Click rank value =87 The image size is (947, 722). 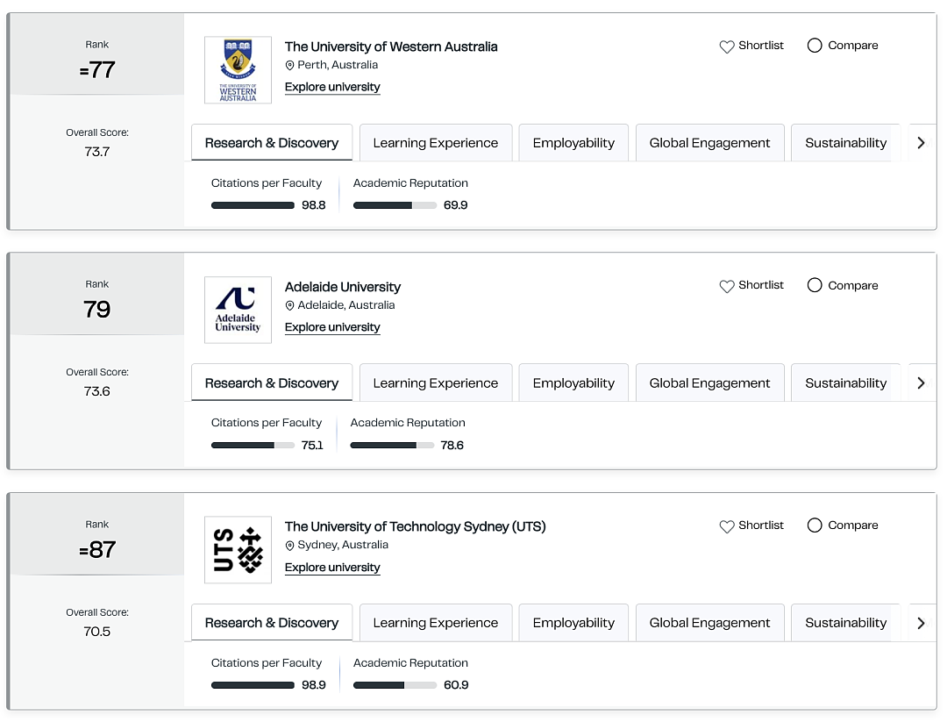point(97,550)
